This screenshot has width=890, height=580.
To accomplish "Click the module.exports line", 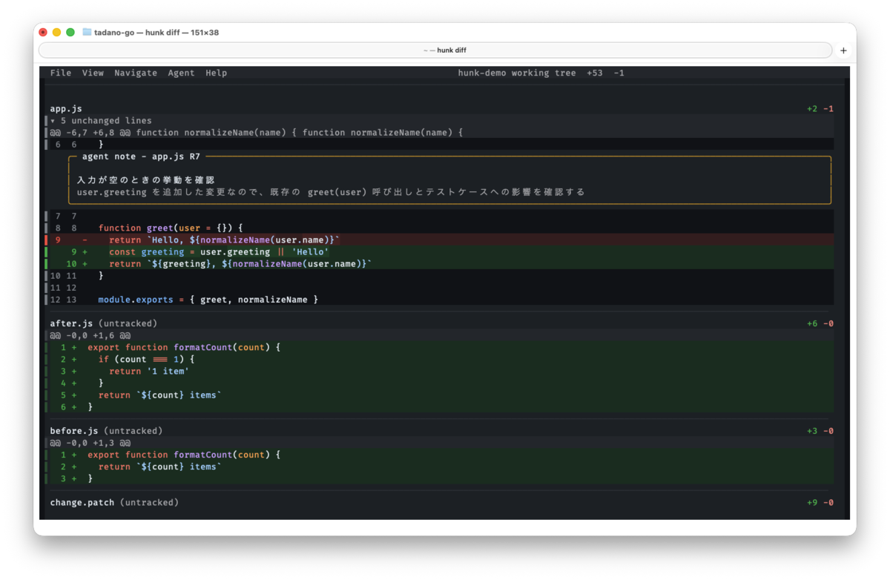I will click(x=439, y=300).
